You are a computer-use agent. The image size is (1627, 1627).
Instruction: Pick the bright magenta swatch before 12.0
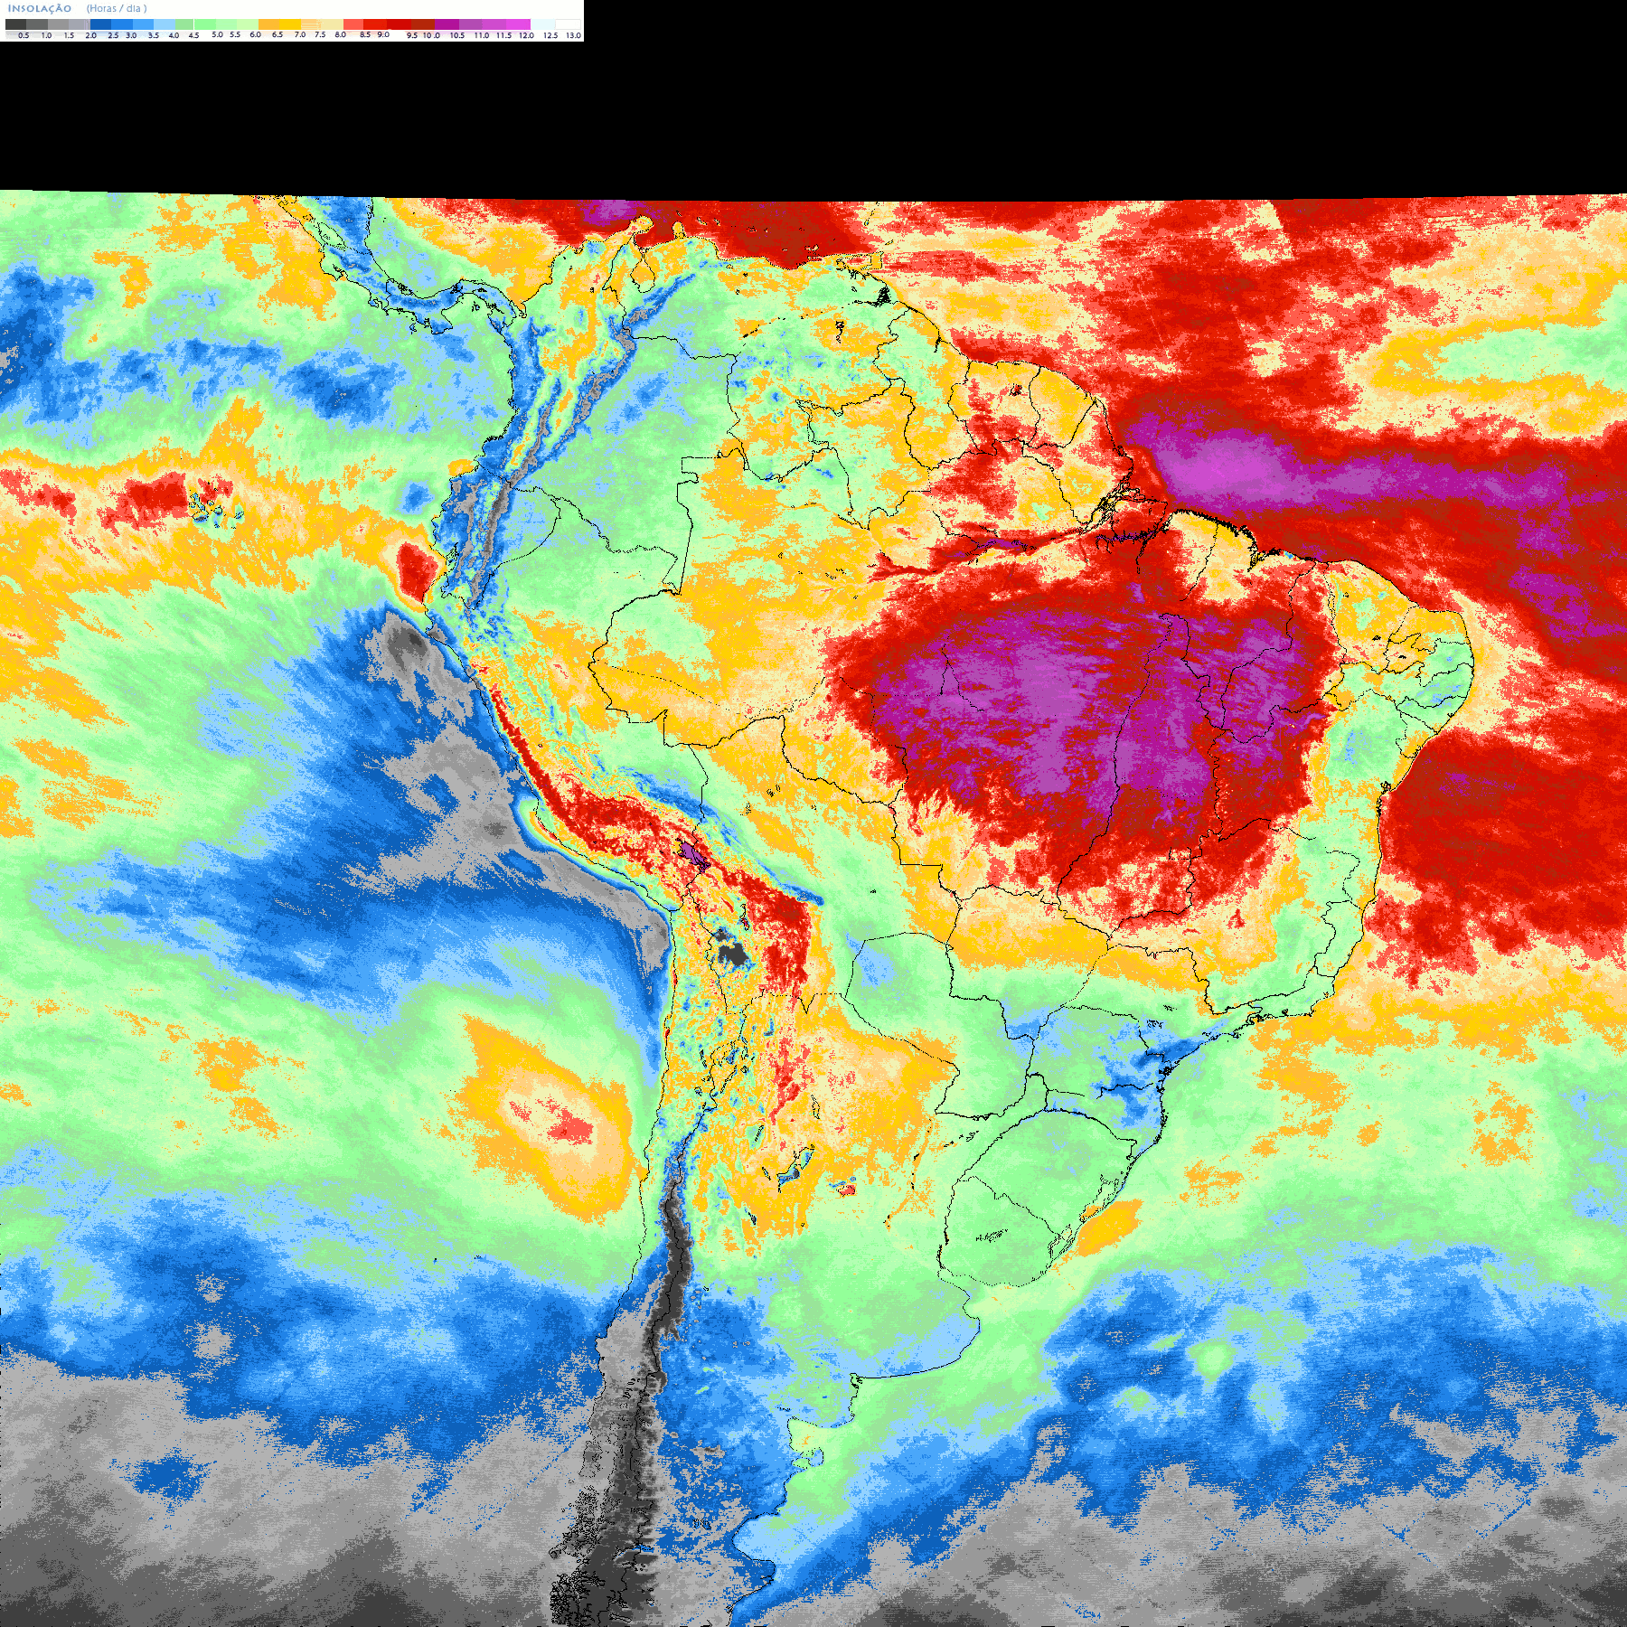pos(518,24)
